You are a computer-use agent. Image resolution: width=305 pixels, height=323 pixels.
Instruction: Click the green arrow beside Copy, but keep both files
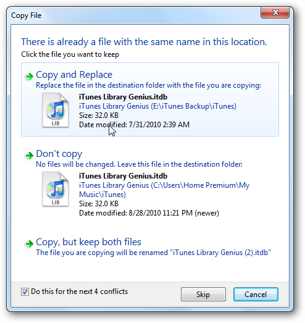coord(29,244)
